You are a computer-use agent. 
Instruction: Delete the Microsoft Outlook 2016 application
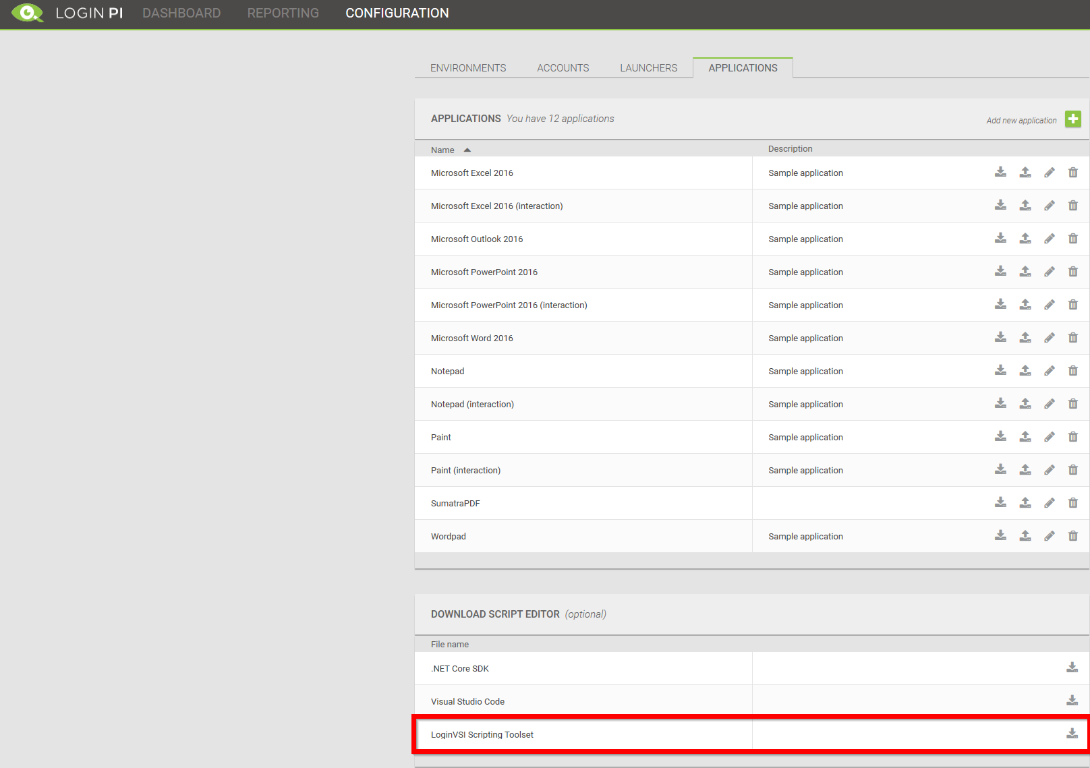[x=1073, y=239]
